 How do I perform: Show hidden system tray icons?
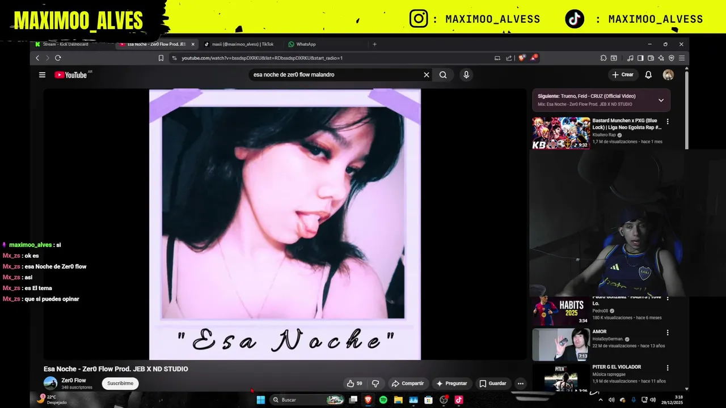601,400
